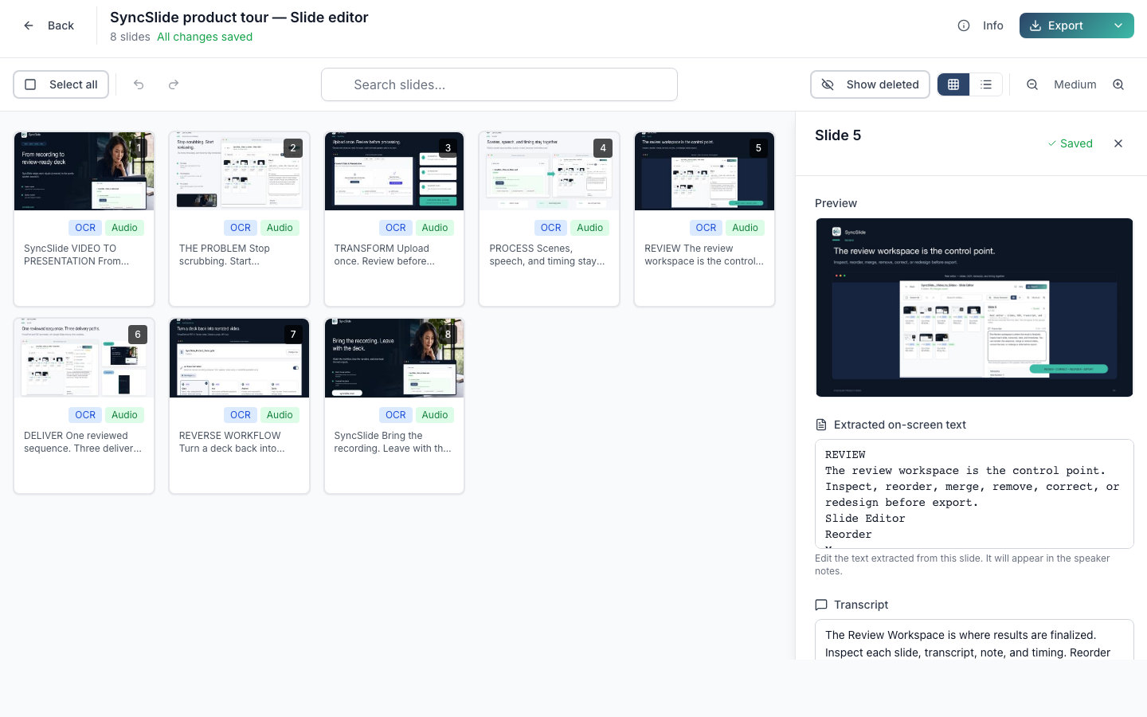
Task: Toggle the OCR tag on slide 1
Action: pos(85,228)
